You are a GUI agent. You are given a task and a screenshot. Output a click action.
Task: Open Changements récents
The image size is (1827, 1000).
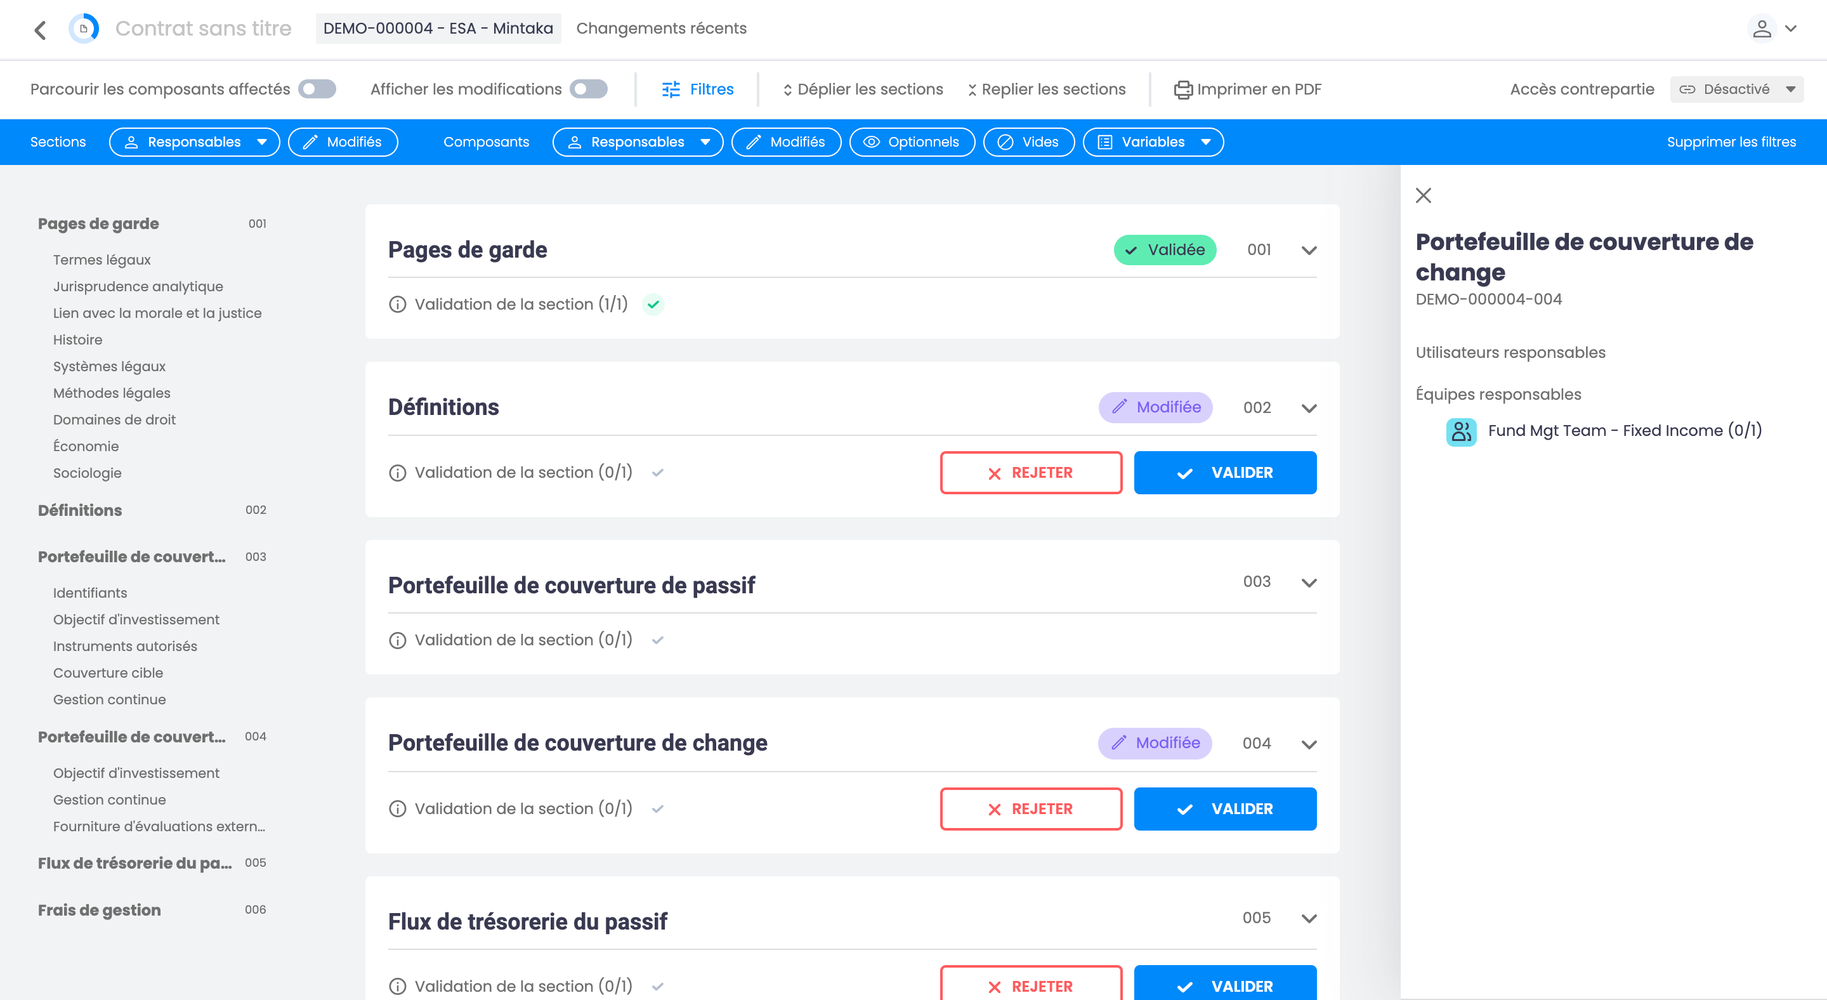point(661,29)
